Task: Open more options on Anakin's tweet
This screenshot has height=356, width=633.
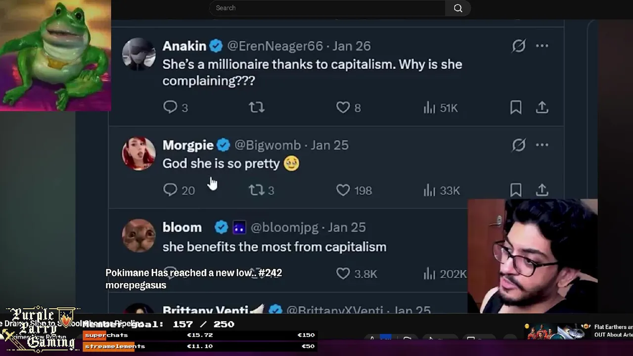Action: point(542,46)
